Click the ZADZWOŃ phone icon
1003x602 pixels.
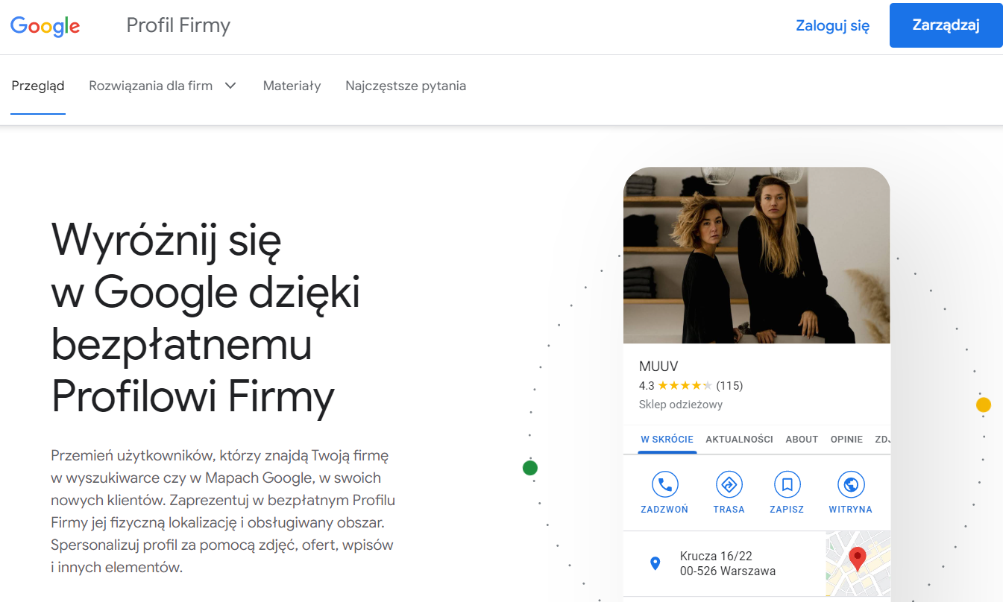point(664,485)
